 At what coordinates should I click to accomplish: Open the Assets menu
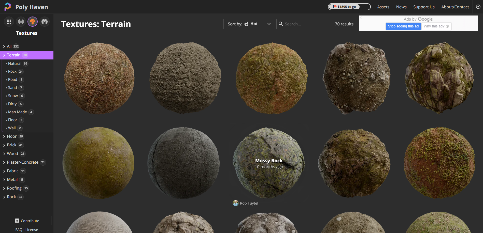(x=383, y=7)
